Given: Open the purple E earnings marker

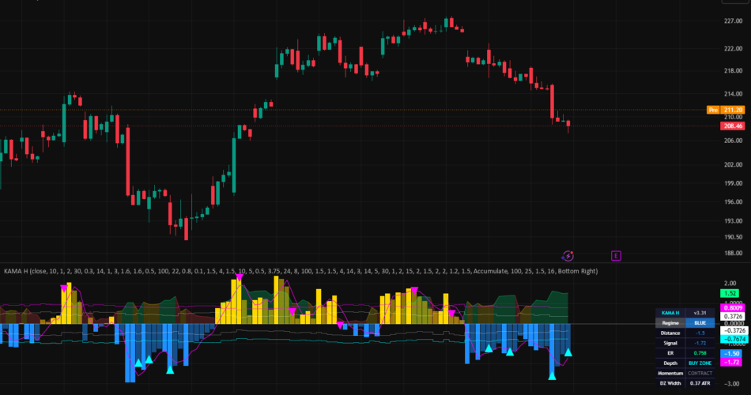Looking at the screenshot, I should click(x=616, y=256).
